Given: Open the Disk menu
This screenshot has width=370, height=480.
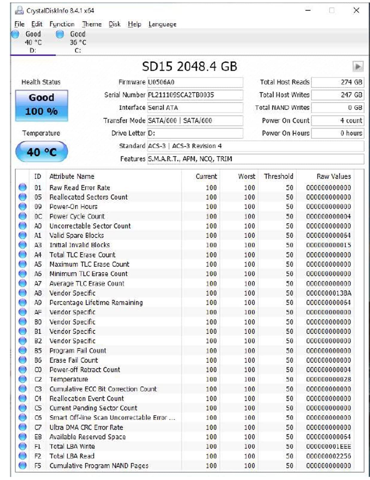Looking at the screenshot, I should (x=114, y=24).
